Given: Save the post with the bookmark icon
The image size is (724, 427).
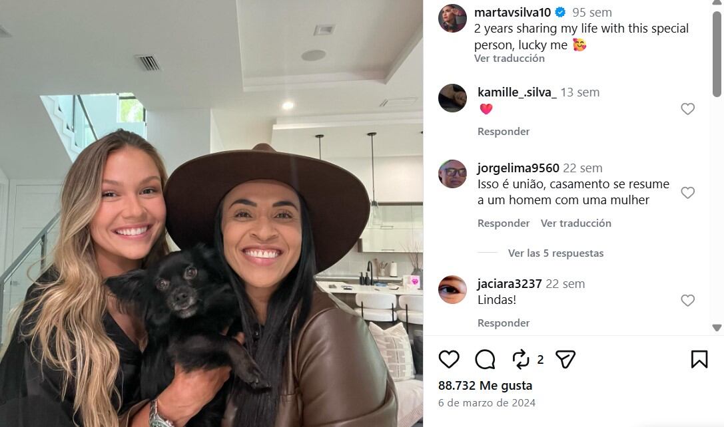Looking at the screenshot, I should click(x=699, y=359).
